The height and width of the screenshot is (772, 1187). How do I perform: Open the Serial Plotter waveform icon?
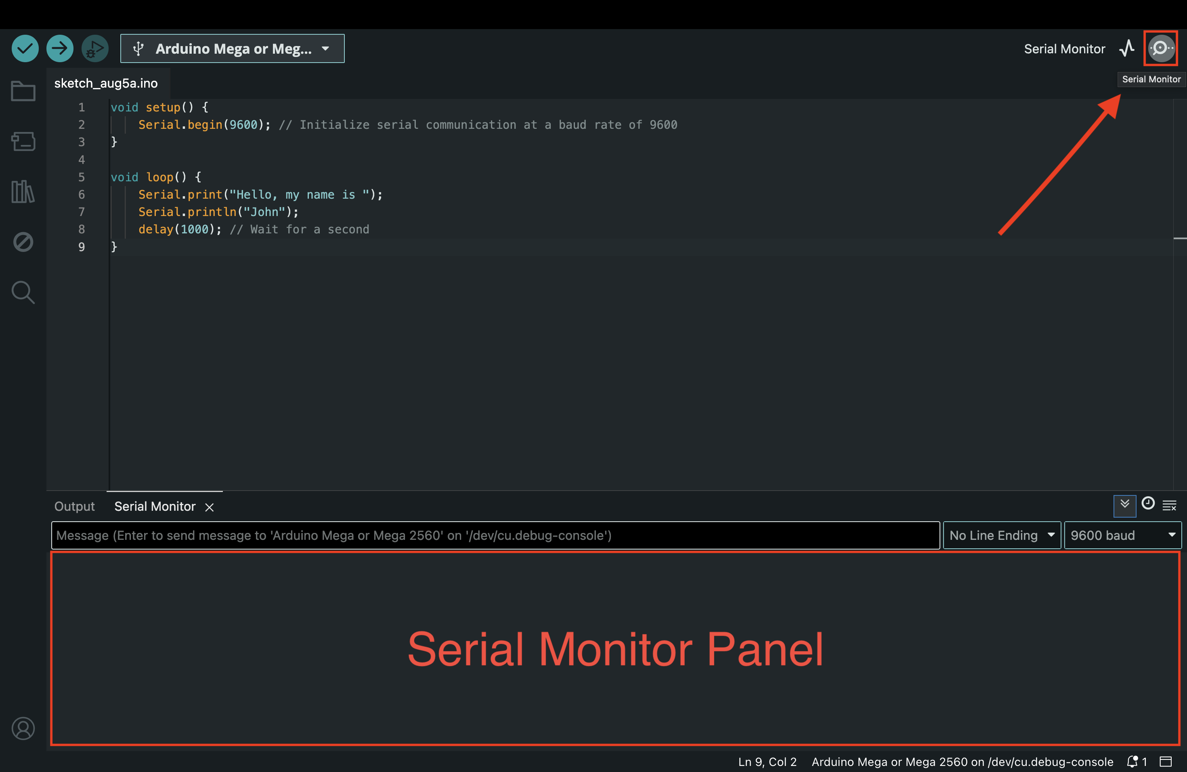[1127, 48]
